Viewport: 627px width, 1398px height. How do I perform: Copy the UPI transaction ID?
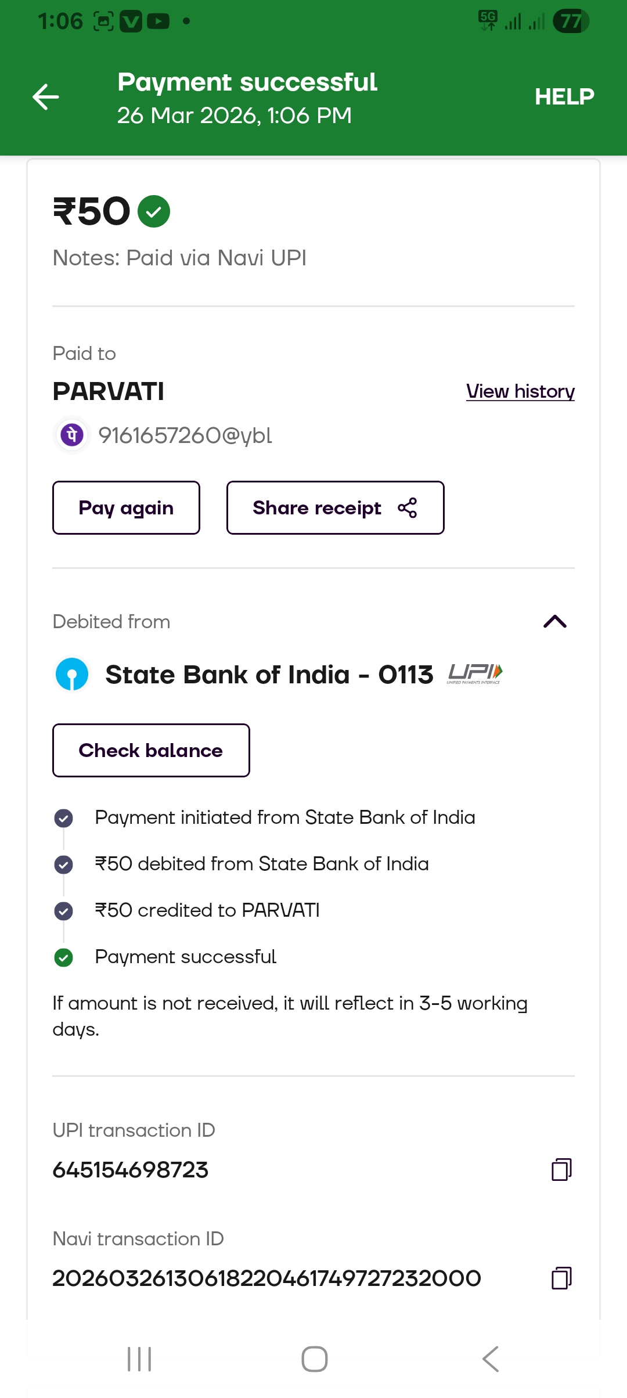click(x=561, y=1169)
